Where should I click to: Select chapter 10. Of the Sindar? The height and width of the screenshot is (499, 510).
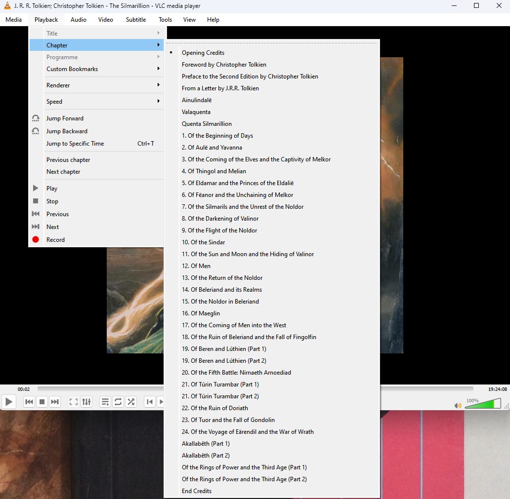[x=272, y=242]
